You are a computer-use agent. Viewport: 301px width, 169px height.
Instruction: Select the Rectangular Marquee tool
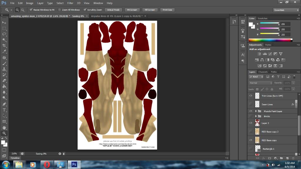pyautogui.click(x=4, y=28)
